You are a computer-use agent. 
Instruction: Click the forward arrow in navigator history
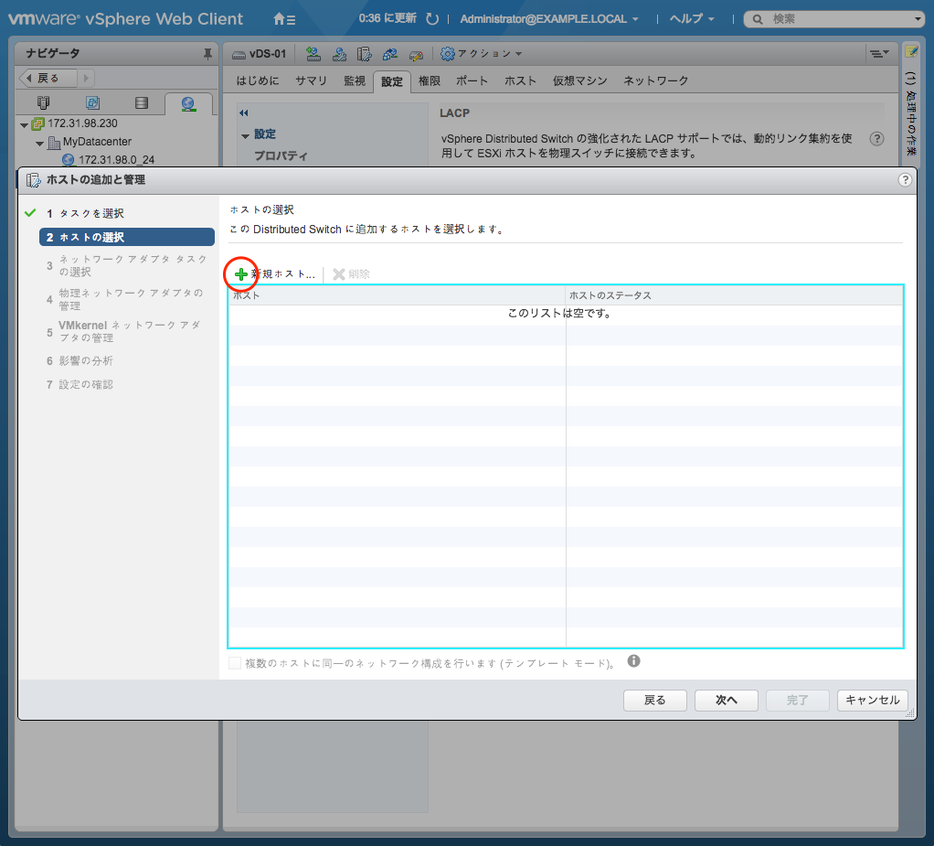point(86,78)
